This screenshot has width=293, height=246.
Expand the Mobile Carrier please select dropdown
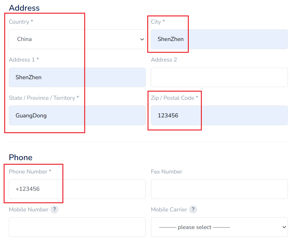pyautogui.click(x=219, y=227)
